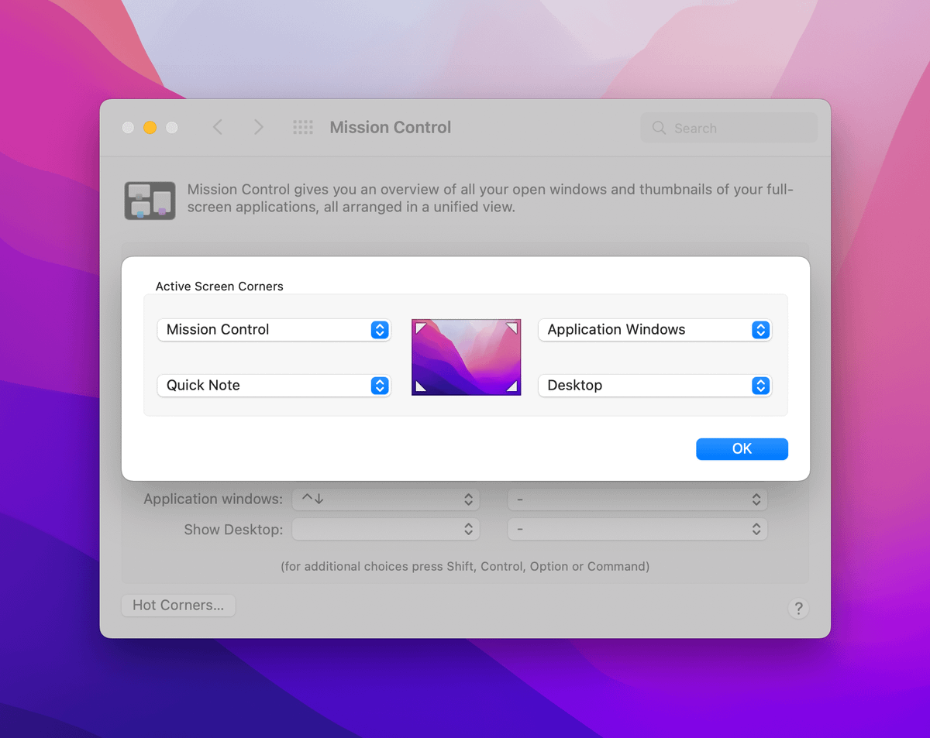Click the Mission Control pane icon
The image size is (930, 738).
150,201
